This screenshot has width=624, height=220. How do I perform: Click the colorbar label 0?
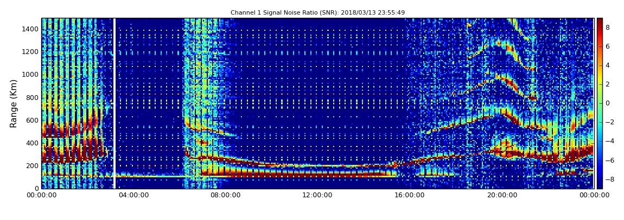[608, 103]
